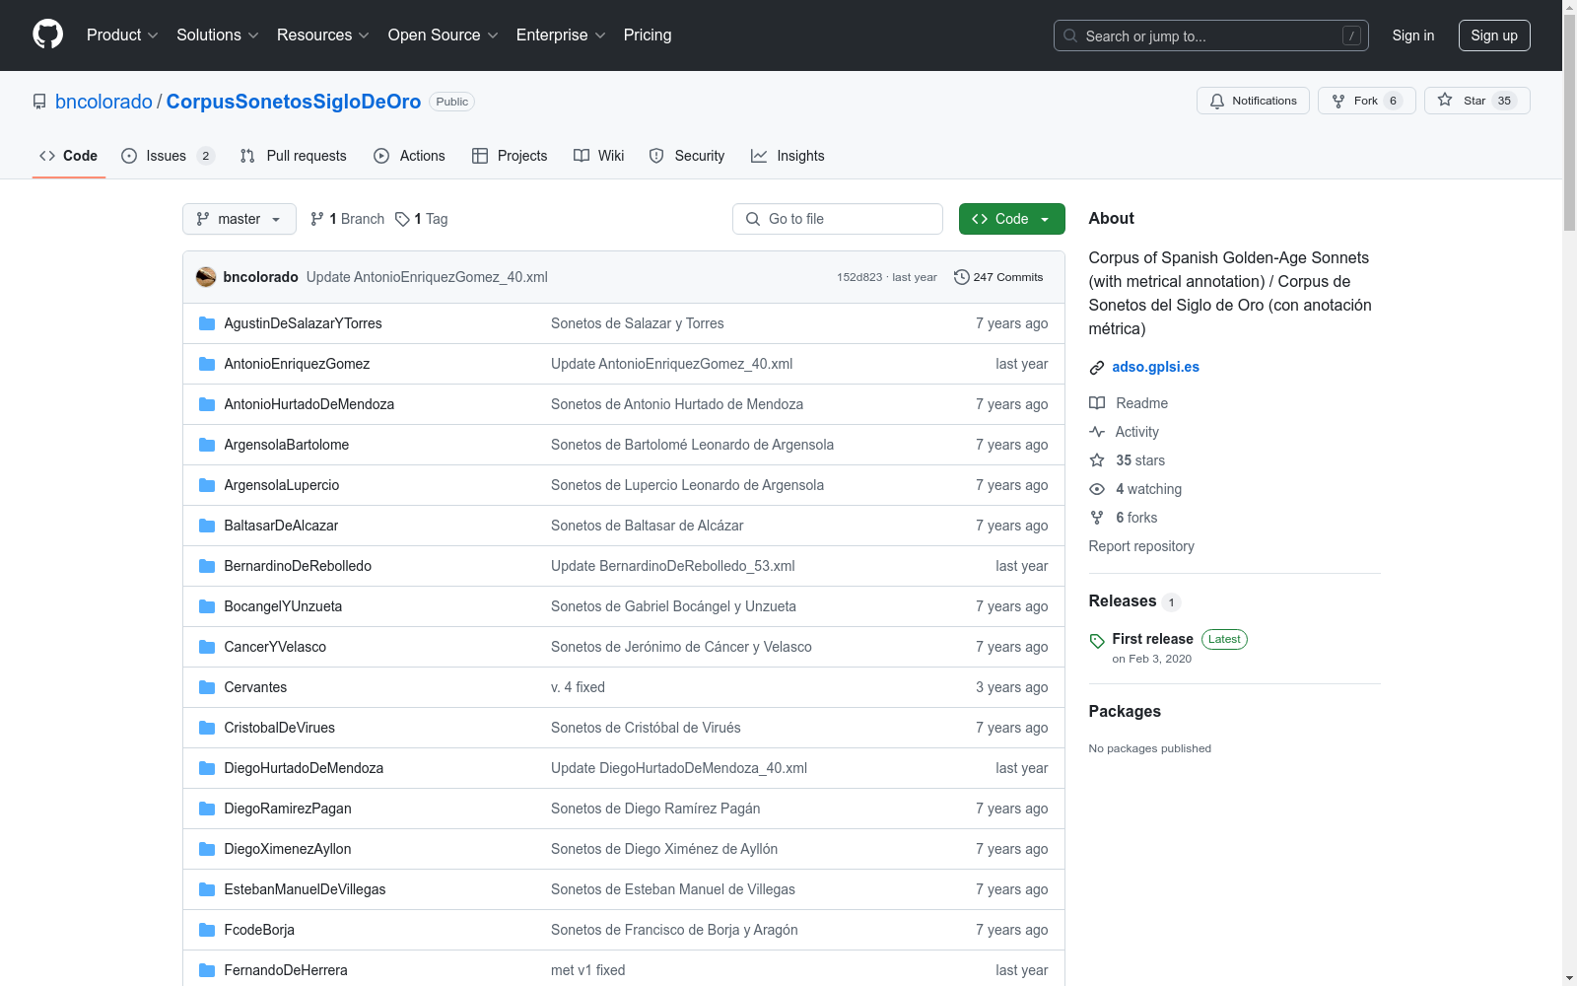Click the DiegoHurtadoDeMendoza folder icon
1577x986 pixels.
tap(207, 768)
